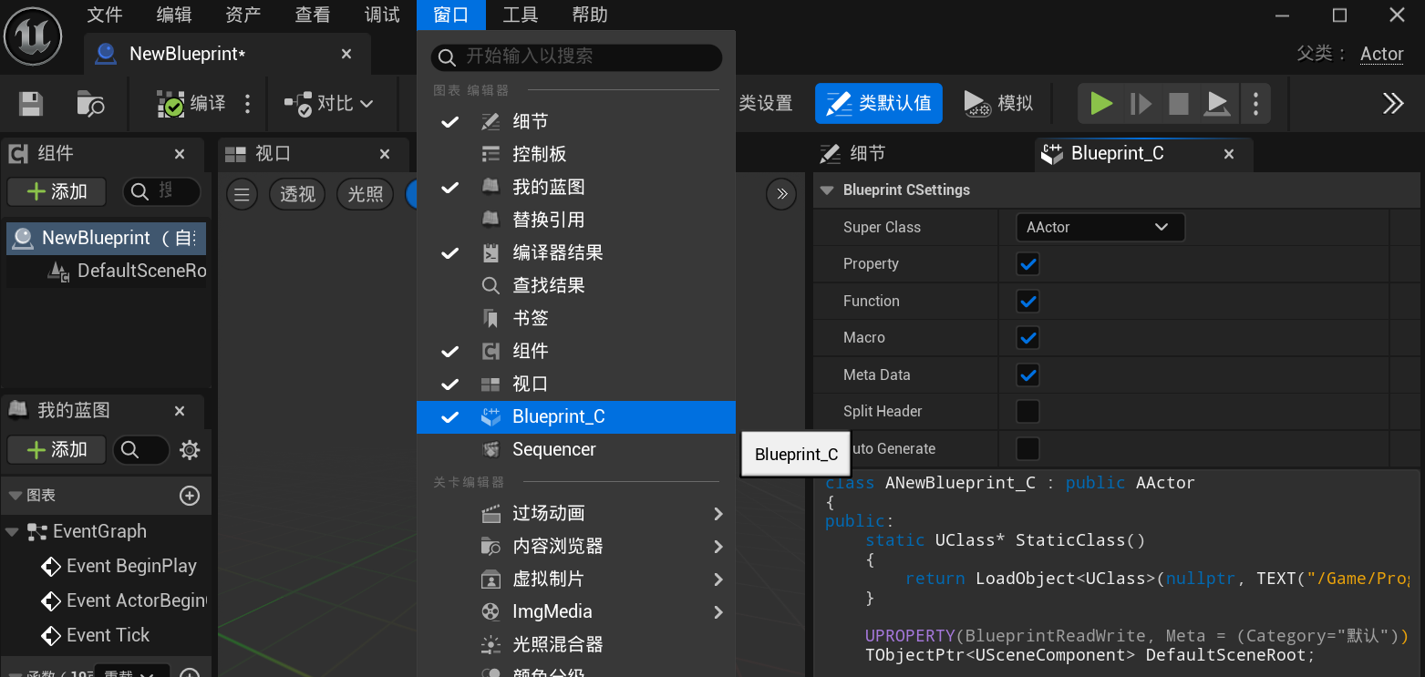Expand 内容浏览器 submenu
The width and height of the screenshot is (1425, 677).
point(576,546)
